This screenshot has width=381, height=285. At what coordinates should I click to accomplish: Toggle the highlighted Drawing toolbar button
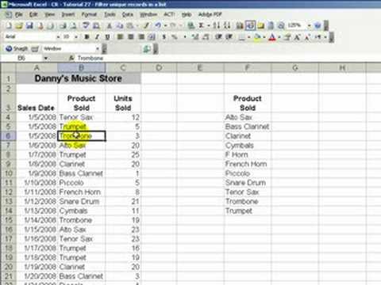point(250,25)
